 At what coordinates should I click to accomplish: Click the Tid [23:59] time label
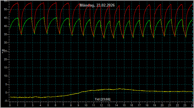tap(102, 99)
